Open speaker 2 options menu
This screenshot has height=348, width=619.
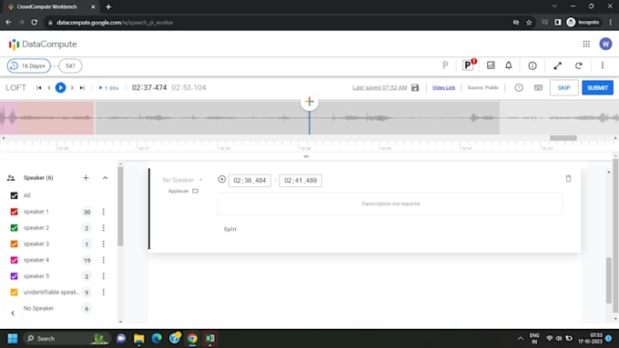pyautogui.click(x=104, y=228)
